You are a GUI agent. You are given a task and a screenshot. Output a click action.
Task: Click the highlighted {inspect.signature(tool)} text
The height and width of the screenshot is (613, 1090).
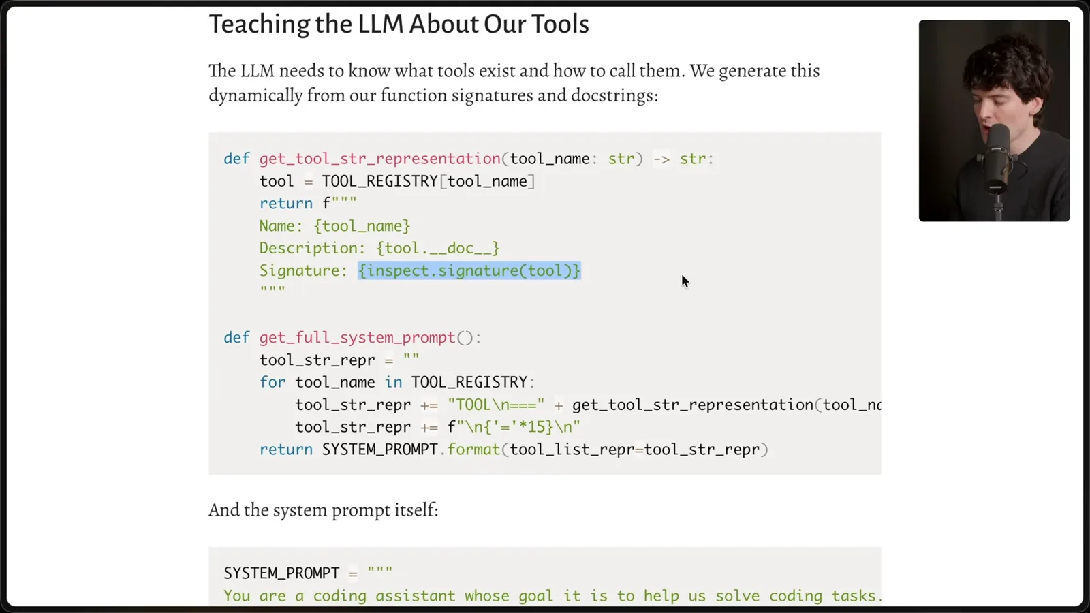[x=469, y=270]
